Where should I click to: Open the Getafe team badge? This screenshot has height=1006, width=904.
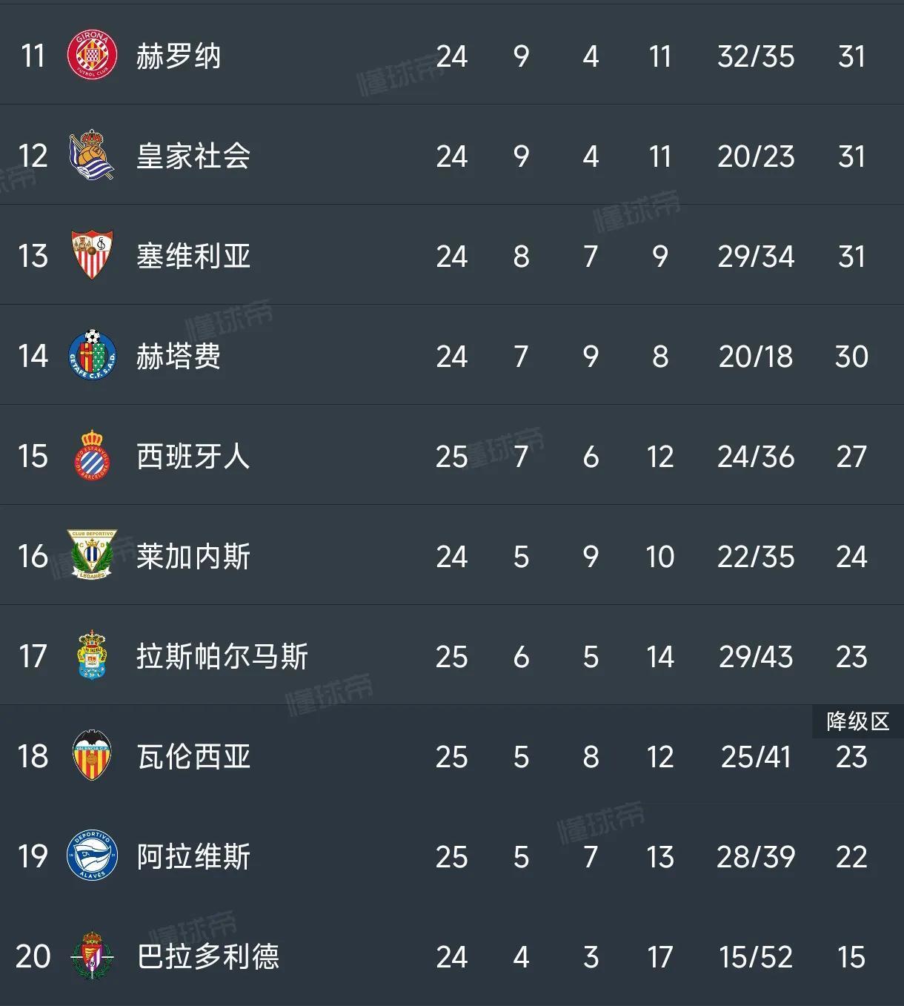(x=90, y=356)
